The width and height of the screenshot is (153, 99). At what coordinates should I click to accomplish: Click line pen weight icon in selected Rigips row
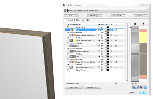click(x=107, y=30)
